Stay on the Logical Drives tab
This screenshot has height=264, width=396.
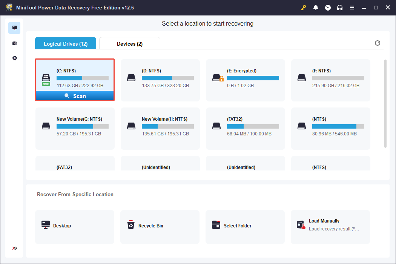point(65,43)
